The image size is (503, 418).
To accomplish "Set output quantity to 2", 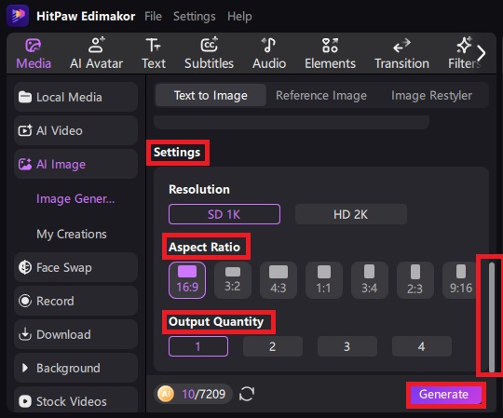I will click(x=273, y=346).
